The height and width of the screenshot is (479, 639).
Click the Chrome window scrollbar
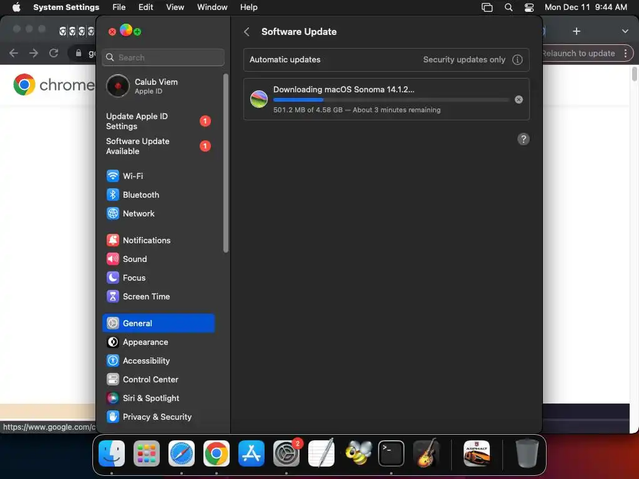coord(634,74)
